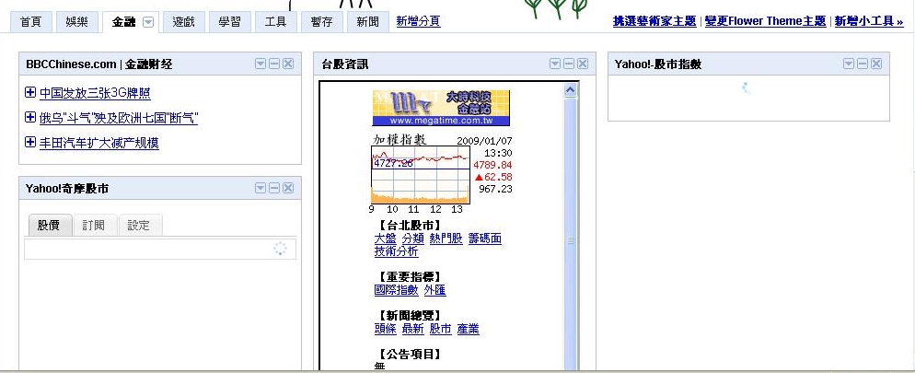Viewport: 915px width, 373px height.
Task: Close the BBCChinese.com gadget
Action: tap(288, 64)
